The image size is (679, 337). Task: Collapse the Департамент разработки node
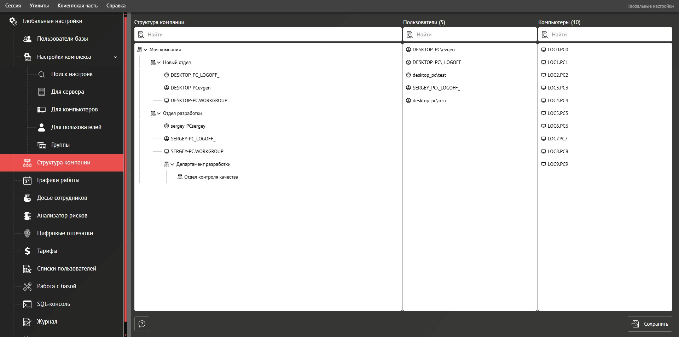point(172,164)
